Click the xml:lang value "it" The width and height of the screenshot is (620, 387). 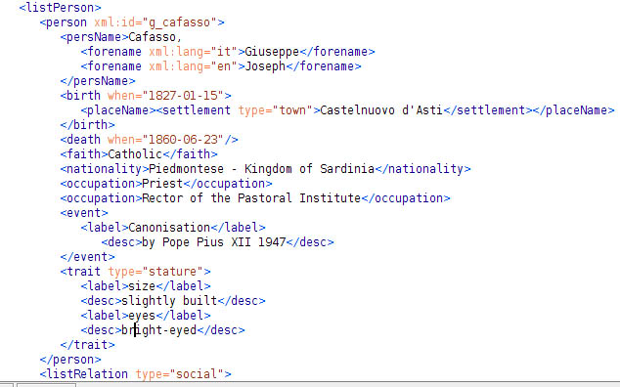pyautogui.click(x=224, y=52)
